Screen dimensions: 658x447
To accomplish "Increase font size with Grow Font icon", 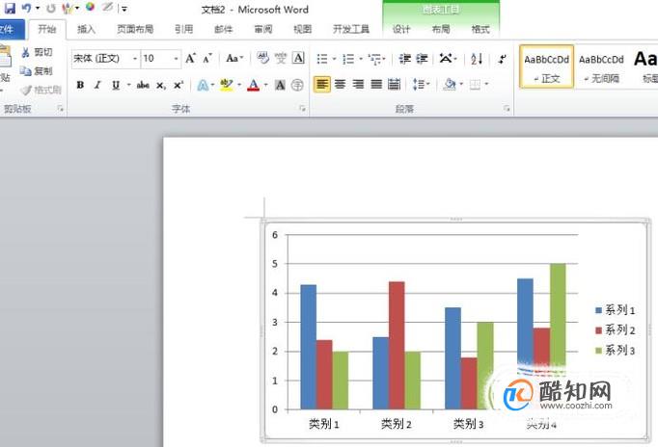I will [190, 59].
